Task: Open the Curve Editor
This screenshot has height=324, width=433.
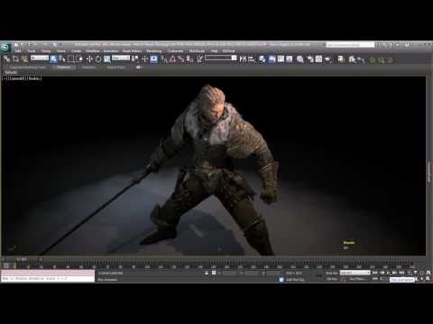Action: (281, 59)
